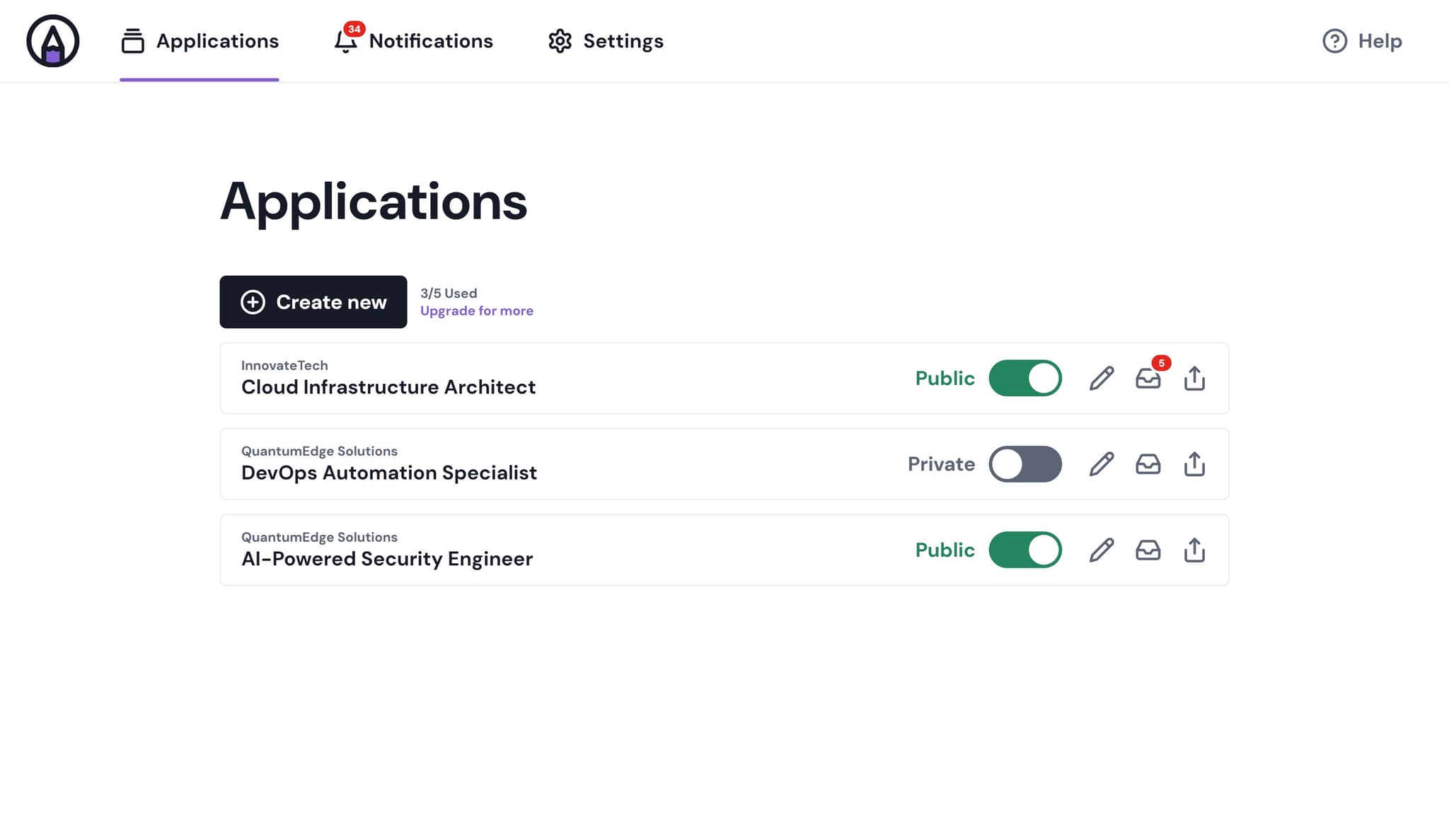Click the 3/5 Used text
The width and height of the screenshot is (1449, 815).
pos(449,294)
